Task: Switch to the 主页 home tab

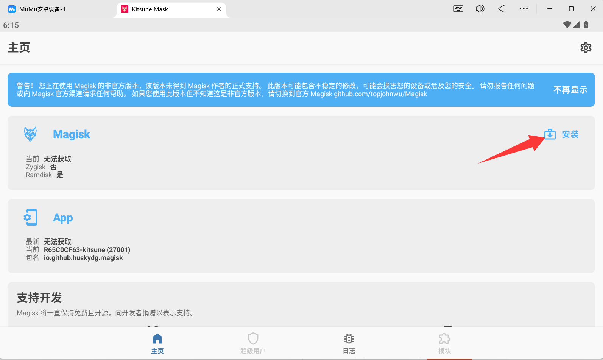Action: coord(157,344)
